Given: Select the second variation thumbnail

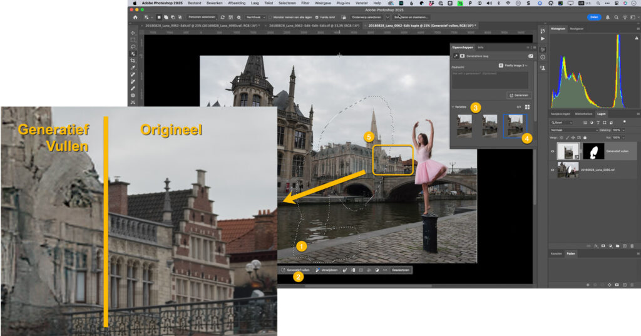Looking at the screenshot, I should coord(490,126).
